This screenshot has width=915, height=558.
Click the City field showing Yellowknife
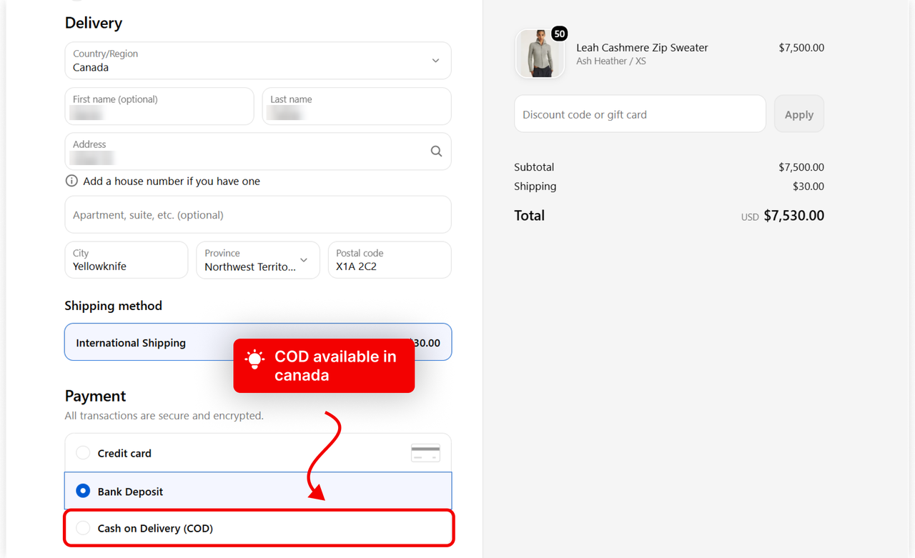pos(127,260)
